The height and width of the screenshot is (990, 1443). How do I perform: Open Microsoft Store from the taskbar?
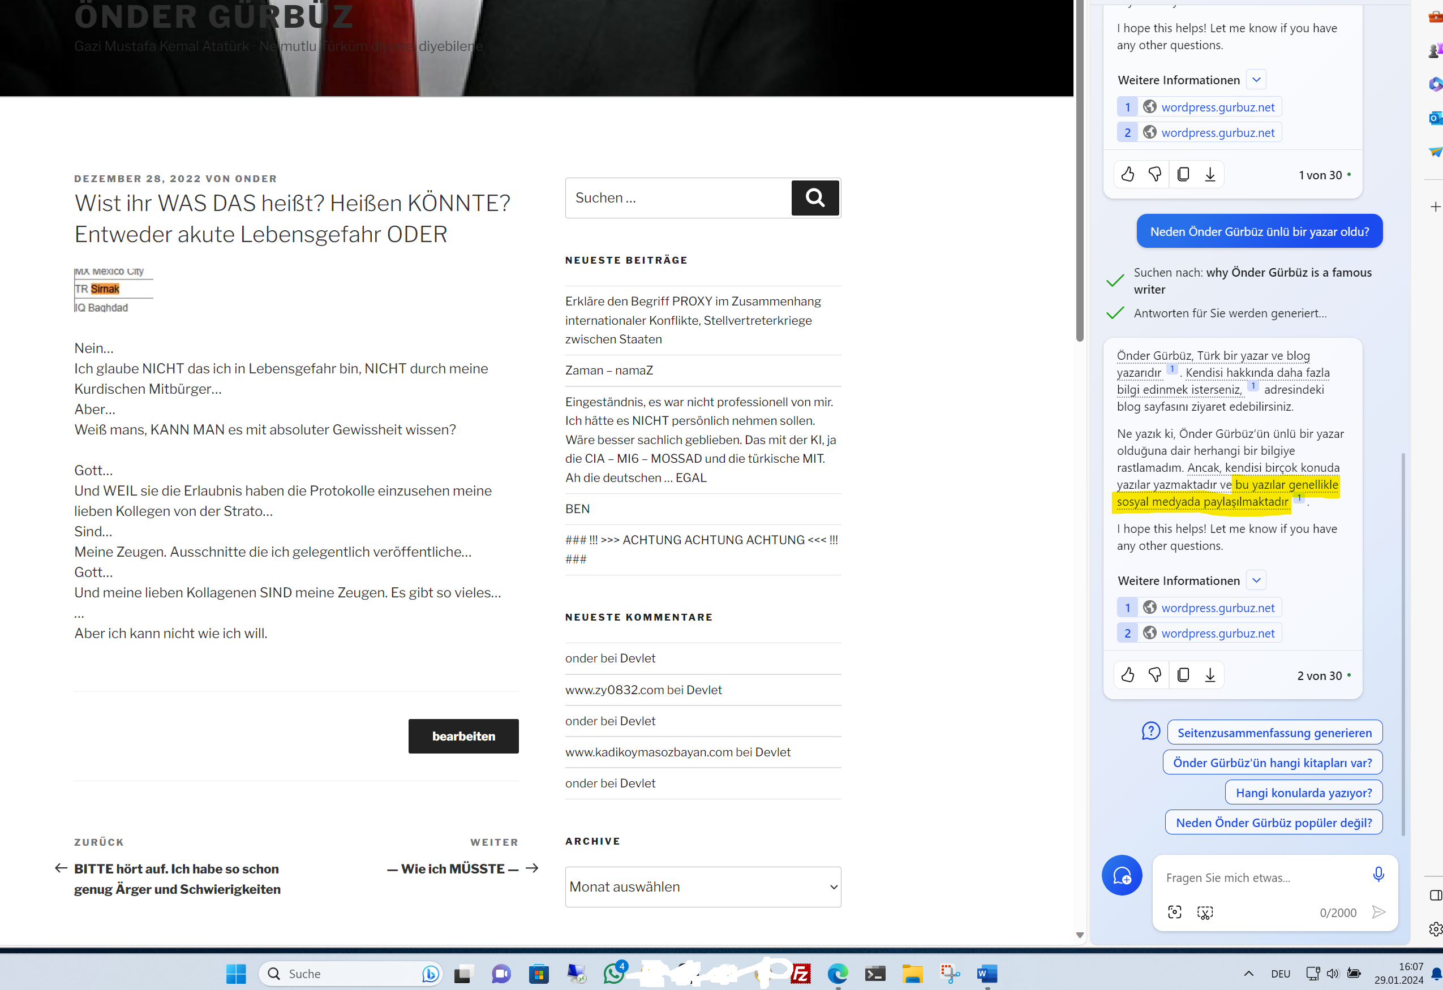(x=539, y=973)
